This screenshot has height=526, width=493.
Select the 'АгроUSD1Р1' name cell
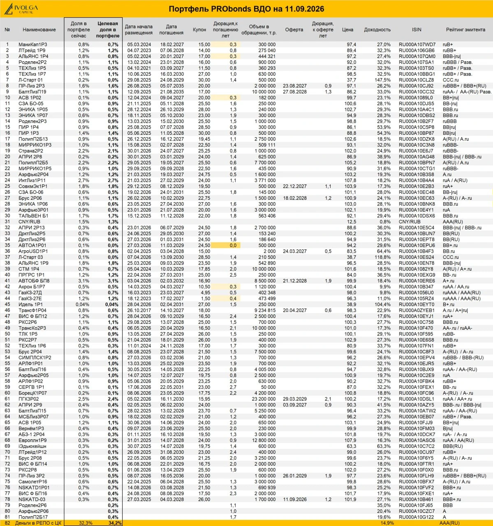(x=33, y=251)
